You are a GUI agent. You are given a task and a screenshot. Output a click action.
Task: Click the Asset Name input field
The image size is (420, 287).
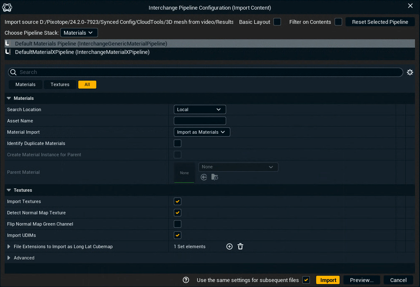coord(200,121)
